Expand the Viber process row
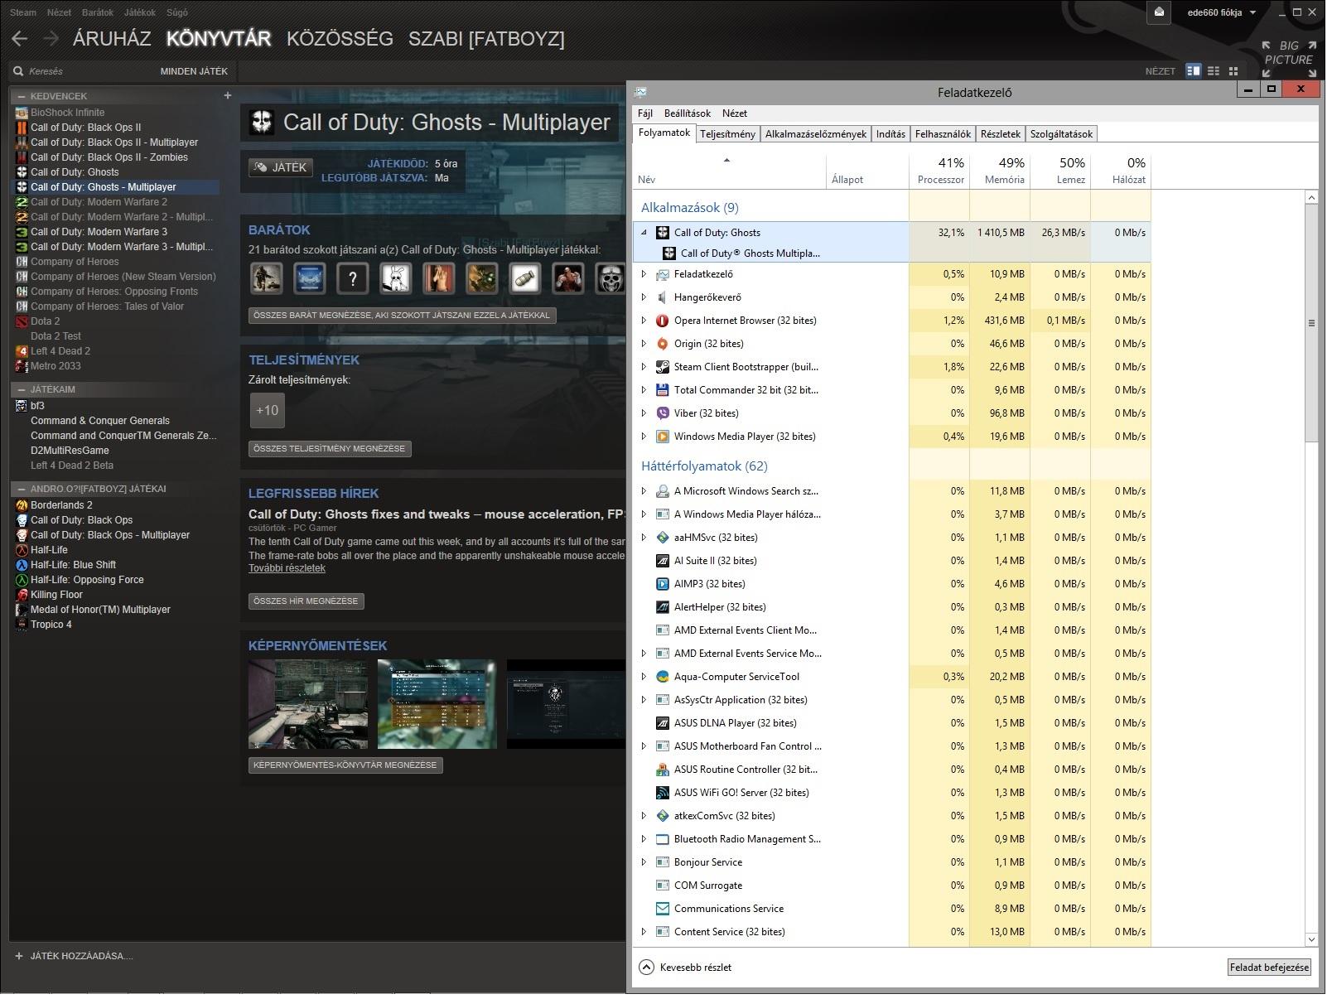Viewport: 1332px width, 999px height. tap(644, 413)
